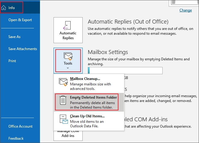
Task: Choose Mailbox Cleanup... menu entry
Action: click(89, 84)
